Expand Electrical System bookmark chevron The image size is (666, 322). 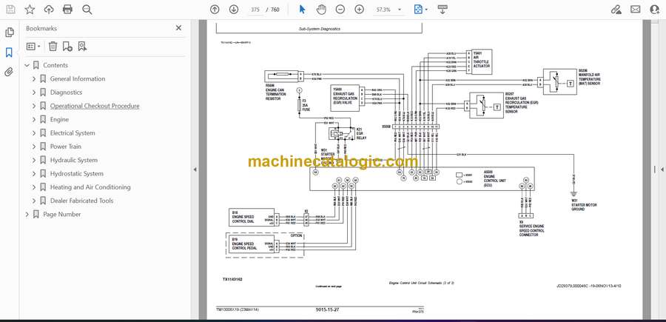click(34, 133)
